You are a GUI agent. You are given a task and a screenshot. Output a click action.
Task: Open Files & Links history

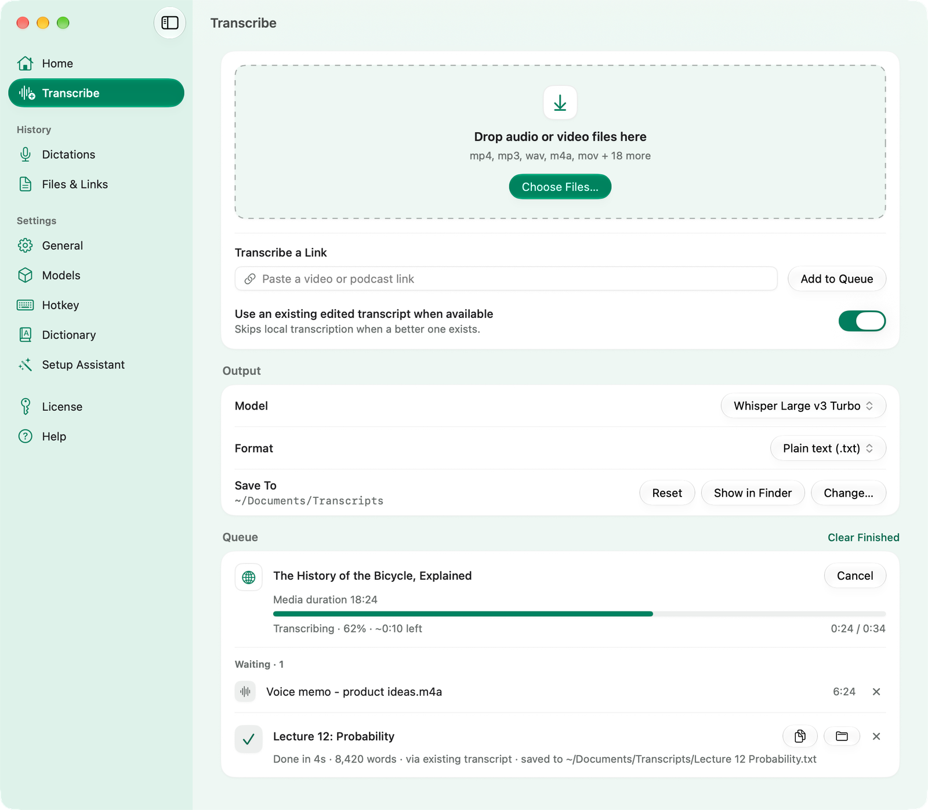96,184
